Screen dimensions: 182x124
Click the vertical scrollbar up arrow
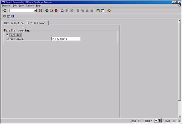[180, 21]
